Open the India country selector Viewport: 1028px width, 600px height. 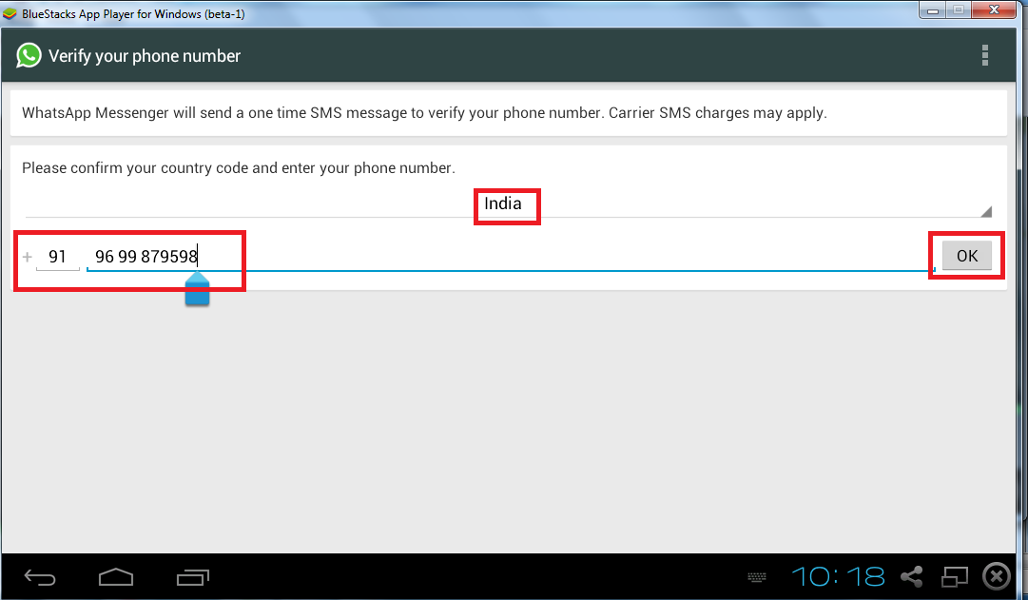(508, 203)
